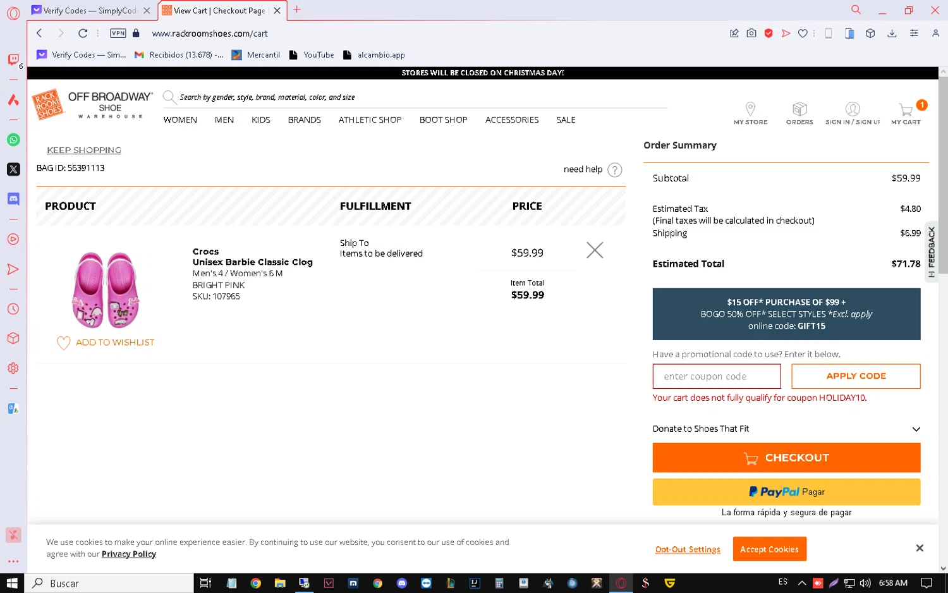The width and height of the screenshot is (948, 593).
Task: Open X (Twitter) in Opera sidebar
Action: coord(13,169)
